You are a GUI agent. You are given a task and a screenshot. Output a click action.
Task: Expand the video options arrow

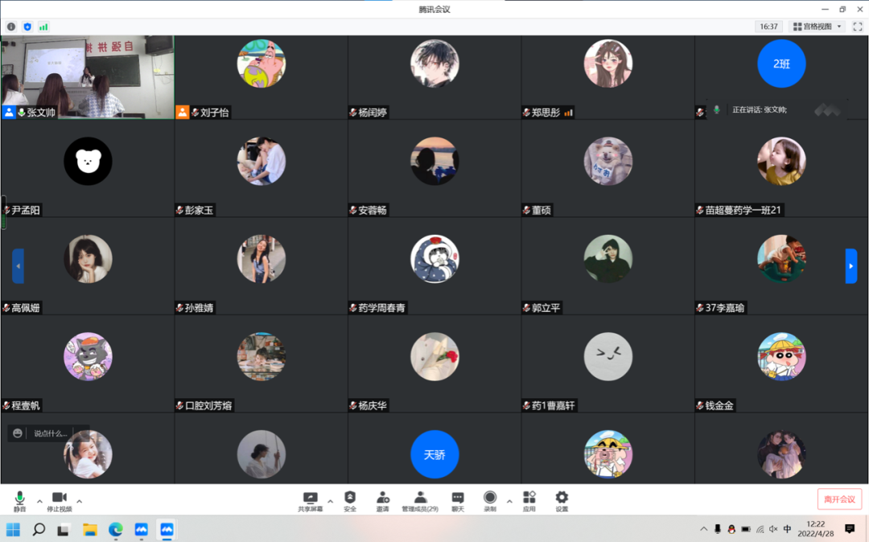pyautogui.click(x=79, y=501)
